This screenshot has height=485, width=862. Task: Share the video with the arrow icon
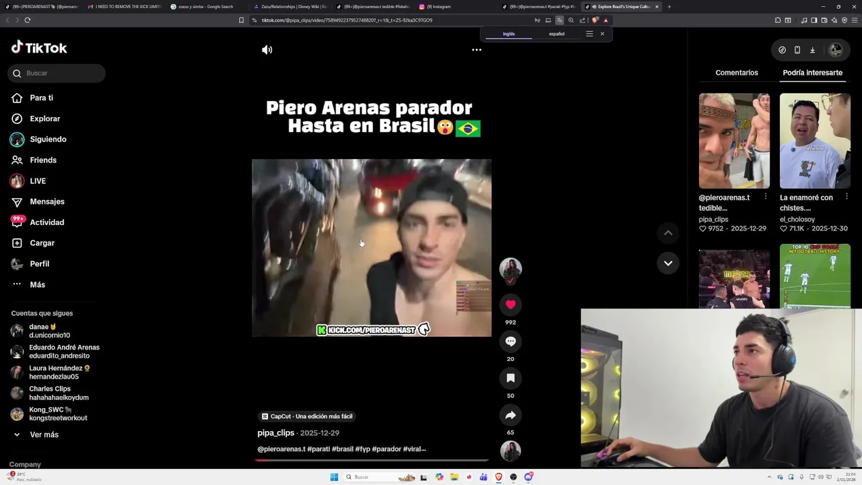point(510,415)
